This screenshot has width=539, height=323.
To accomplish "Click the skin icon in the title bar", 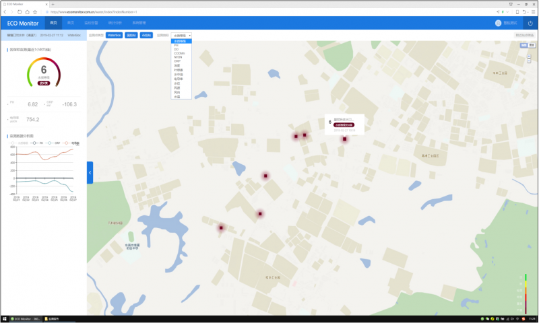I will pyautogui.click(x=511, y=4).
